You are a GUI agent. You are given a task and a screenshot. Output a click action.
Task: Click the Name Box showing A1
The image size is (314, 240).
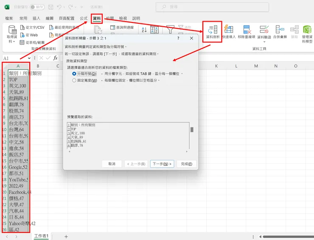tap(16, 58)
